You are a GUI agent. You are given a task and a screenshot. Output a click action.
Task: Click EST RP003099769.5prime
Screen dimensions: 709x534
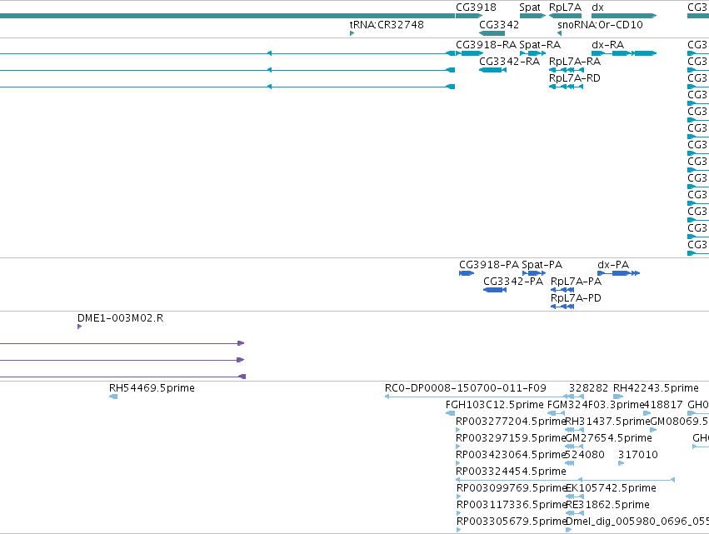459,497
